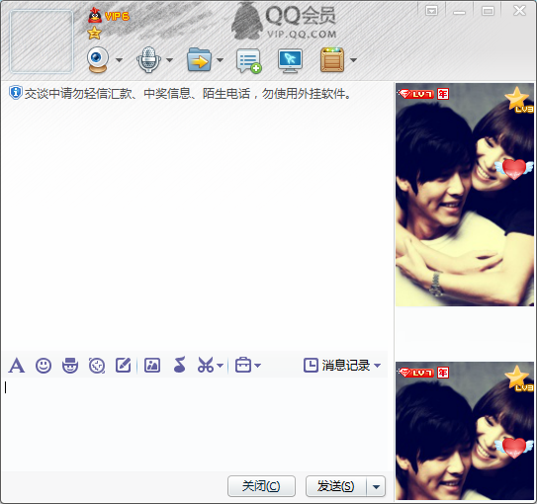This screenshot has width=537, height=504.
Task: Click the 年 annual badge on bottom picture
Action: pos(443,373)
